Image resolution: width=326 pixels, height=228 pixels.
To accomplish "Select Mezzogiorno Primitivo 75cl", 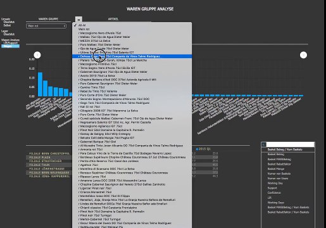I will [x=132, y=64].
